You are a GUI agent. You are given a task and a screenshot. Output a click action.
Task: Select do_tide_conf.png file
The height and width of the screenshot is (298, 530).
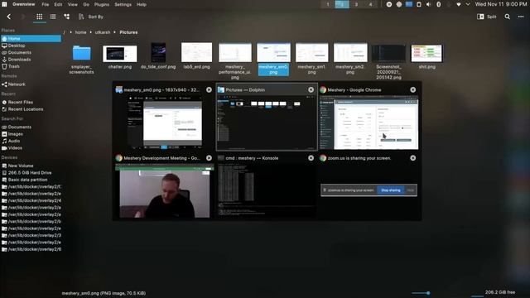click(158, 56)
